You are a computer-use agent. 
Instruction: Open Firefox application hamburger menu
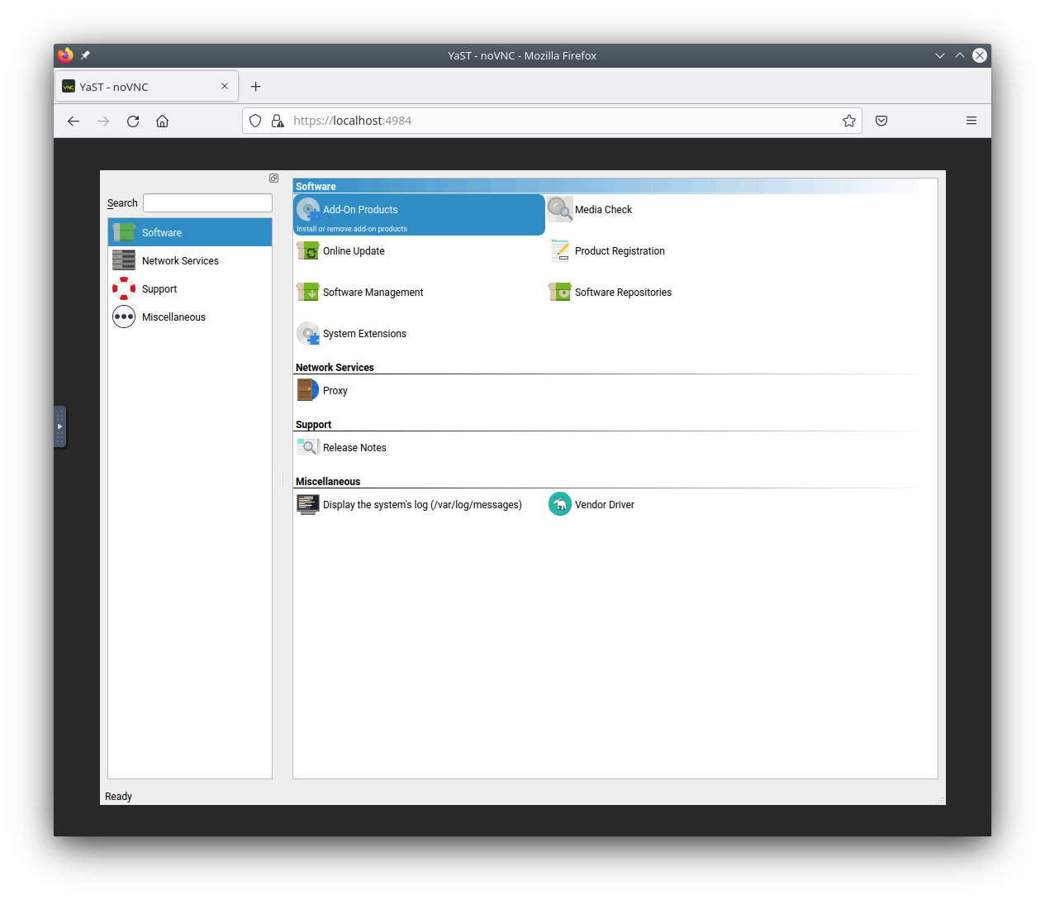(971, 121)
